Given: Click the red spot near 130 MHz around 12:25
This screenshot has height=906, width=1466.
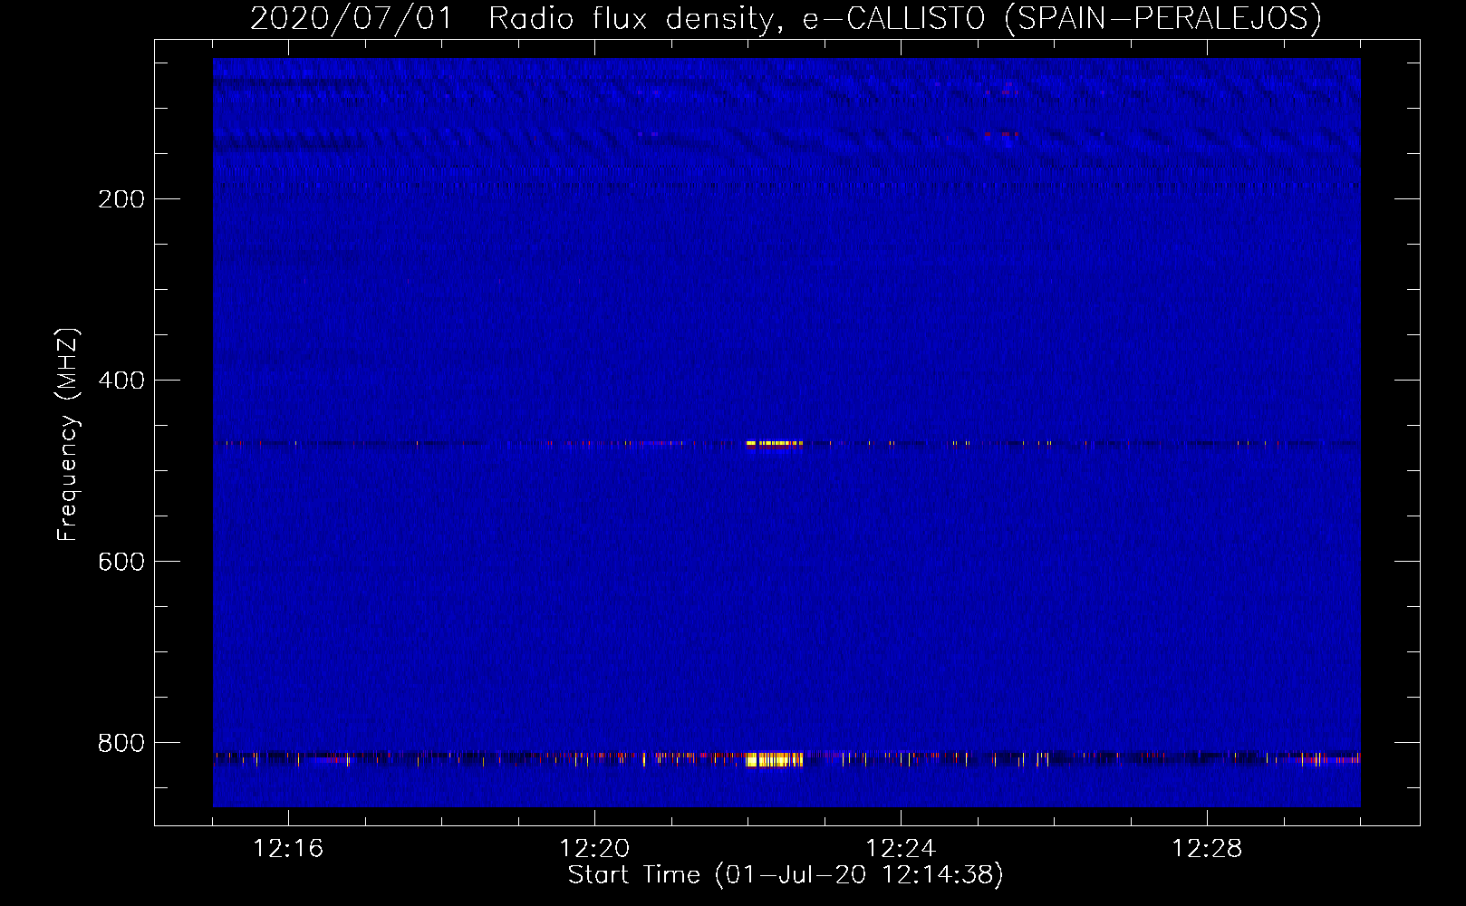Looking at the screenshot, I should pos(1001,134).
